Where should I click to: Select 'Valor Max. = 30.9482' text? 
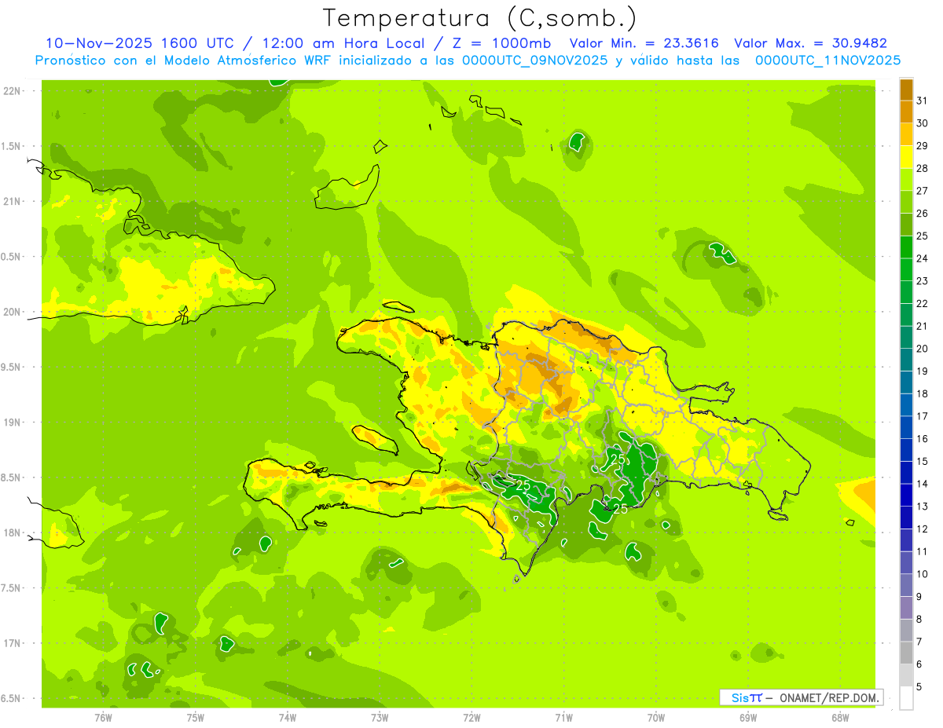click(x=811, y=43)
